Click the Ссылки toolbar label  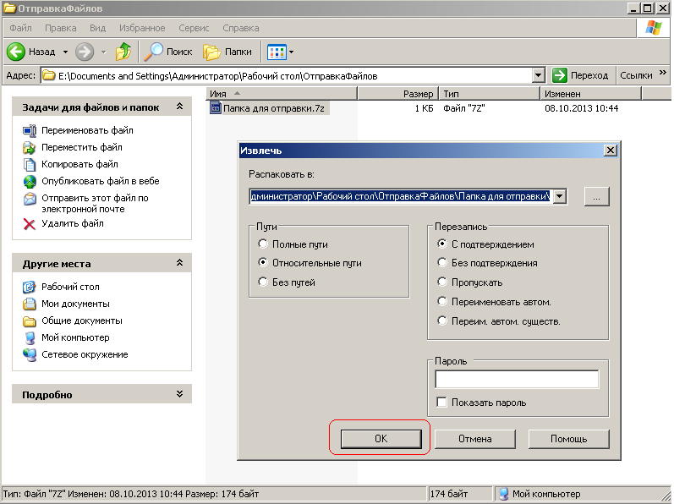coord(636,75)
